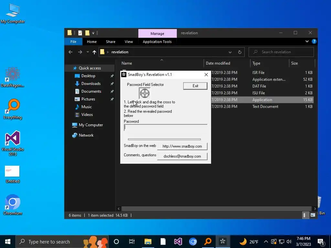
Task: Open Videos in the navigation pane
Action: [x=87, y=115]
